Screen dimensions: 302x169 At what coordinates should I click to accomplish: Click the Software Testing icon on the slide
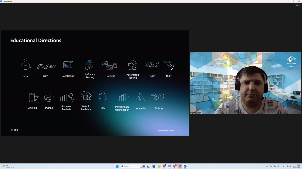pyautogui.click(x=89, y=65)
